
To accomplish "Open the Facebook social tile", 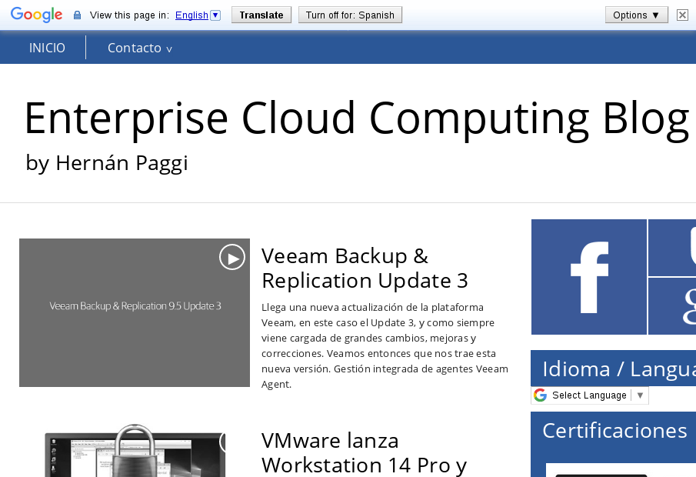I will (588, 277).
